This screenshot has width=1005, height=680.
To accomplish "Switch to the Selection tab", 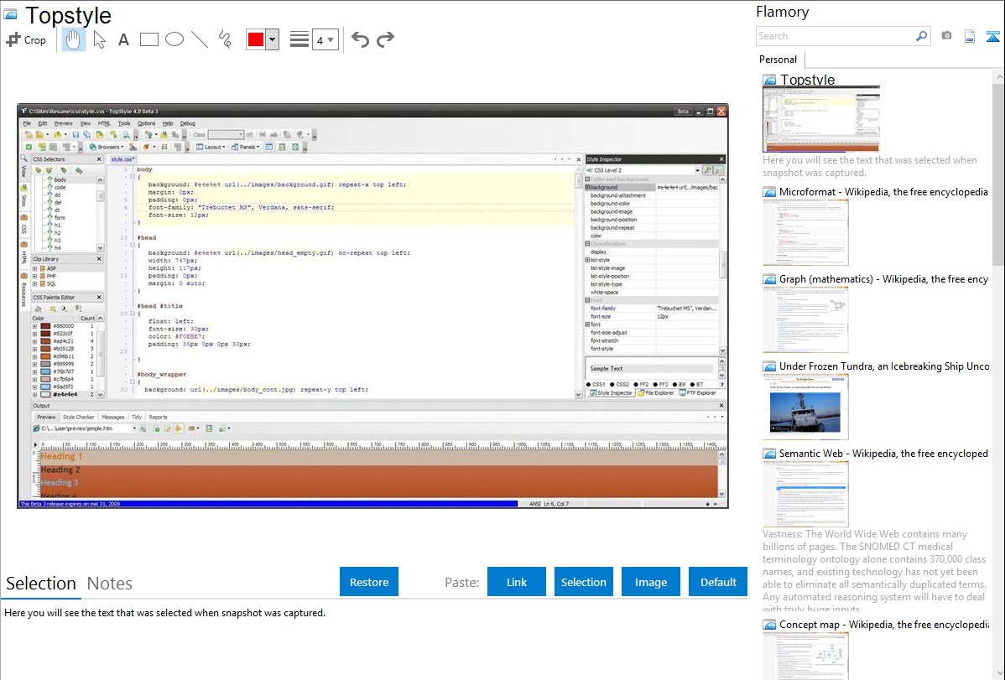I will click(x=41, y=584).
